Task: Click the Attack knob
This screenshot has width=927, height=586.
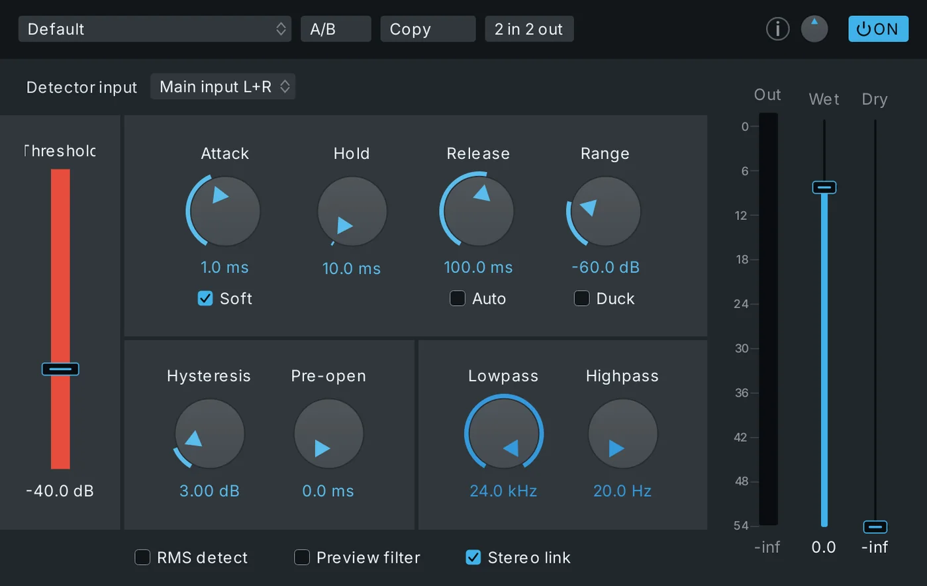Action: click(225, 211)
